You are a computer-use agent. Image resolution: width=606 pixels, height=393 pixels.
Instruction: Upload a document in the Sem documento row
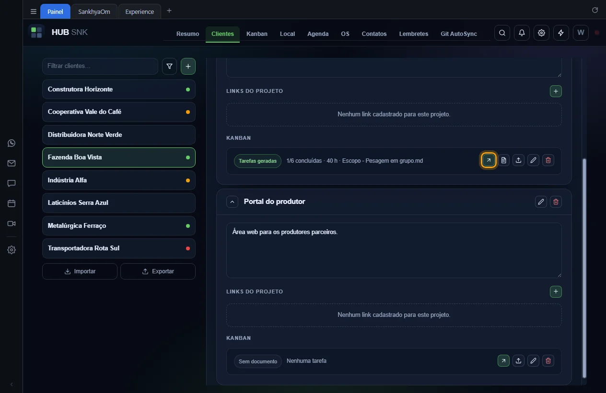click(518, 361)
